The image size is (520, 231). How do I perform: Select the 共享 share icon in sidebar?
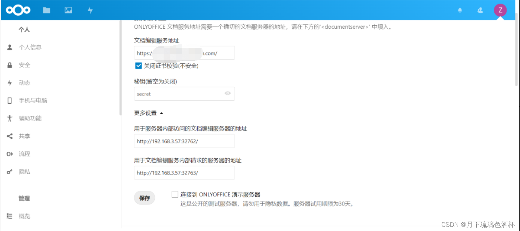9,136
